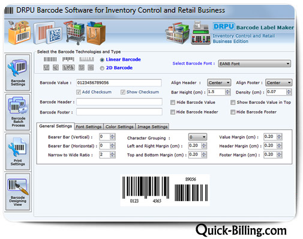This screenshot has width=303, height=239.
Task: Click the shopping cart banner icon
Action: [74, 32]
